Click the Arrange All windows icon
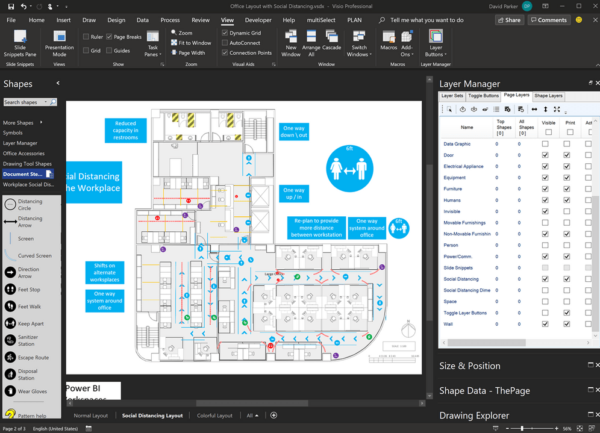This screenshot has width=600, height=433. 311,43
